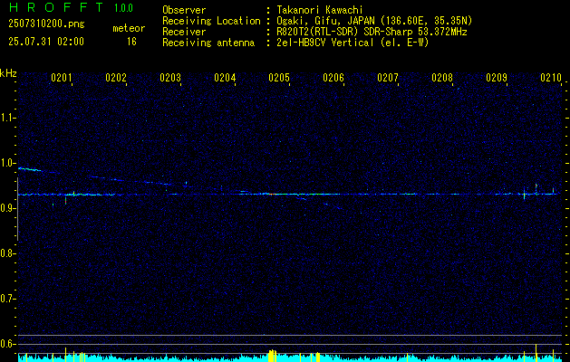Click the 0.8 frequency axis label
This screenshot has width=570, height=362.
[x=8, y=253]
